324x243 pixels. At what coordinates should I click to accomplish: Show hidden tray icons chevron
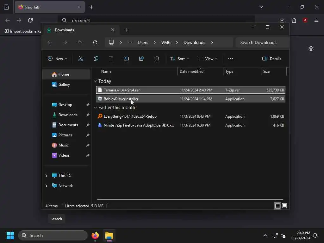coord(265,235)
